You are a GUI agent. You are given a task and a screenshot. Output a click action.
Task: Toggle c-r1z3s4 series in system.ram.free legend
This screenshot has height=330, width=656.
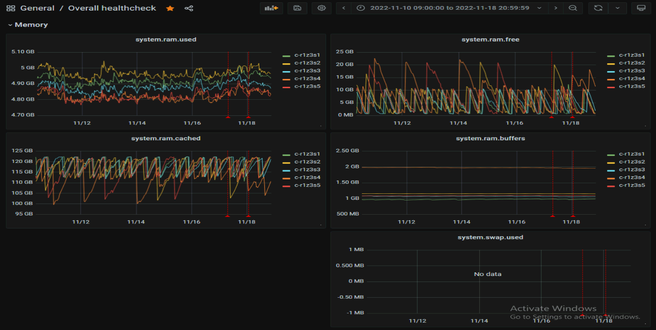point(632,78)
